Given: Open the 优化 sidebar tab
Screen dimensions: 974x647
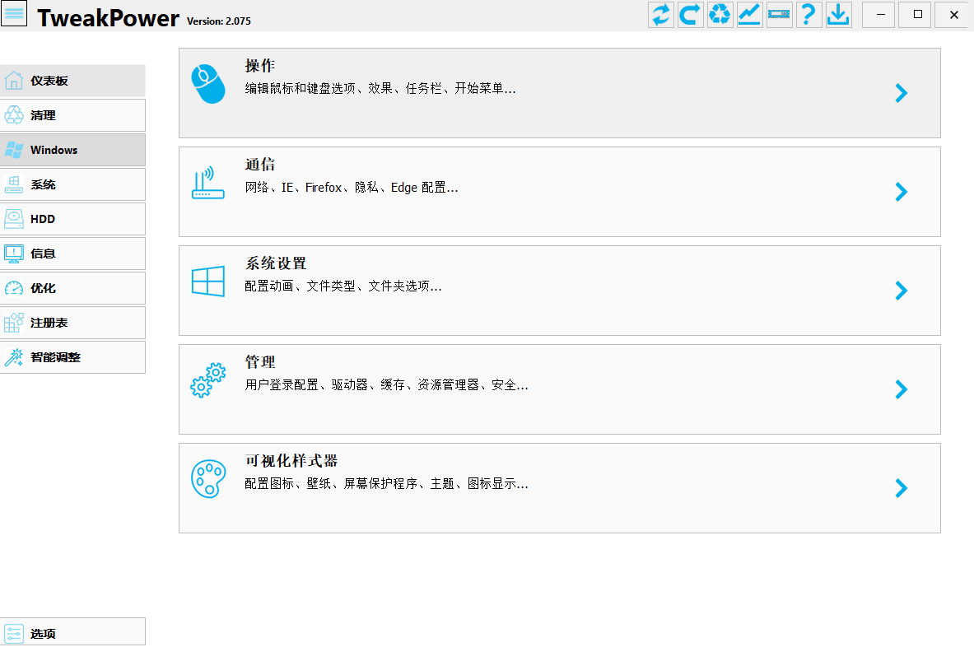Looking at the screenshot, I should tap(72, 288).
